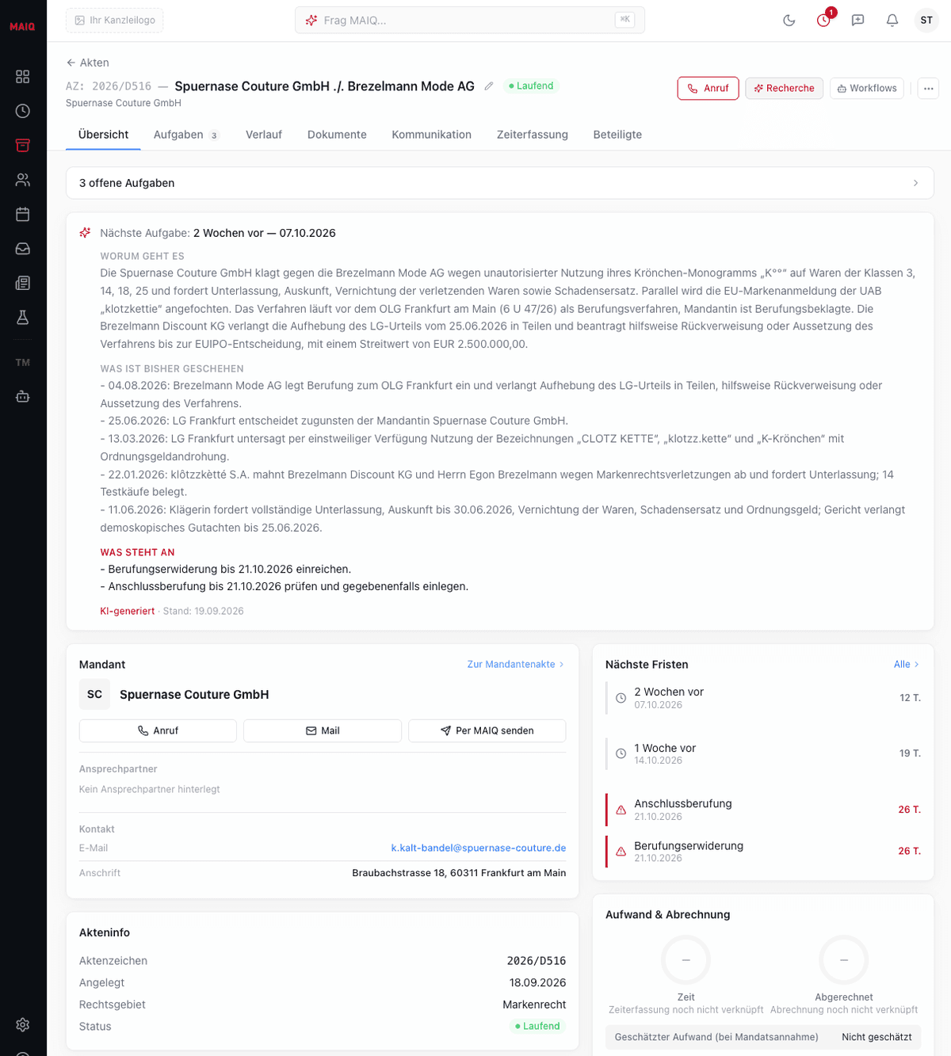Open notifications bell
The image size is (951, 1056).
(x=892, y=21)
